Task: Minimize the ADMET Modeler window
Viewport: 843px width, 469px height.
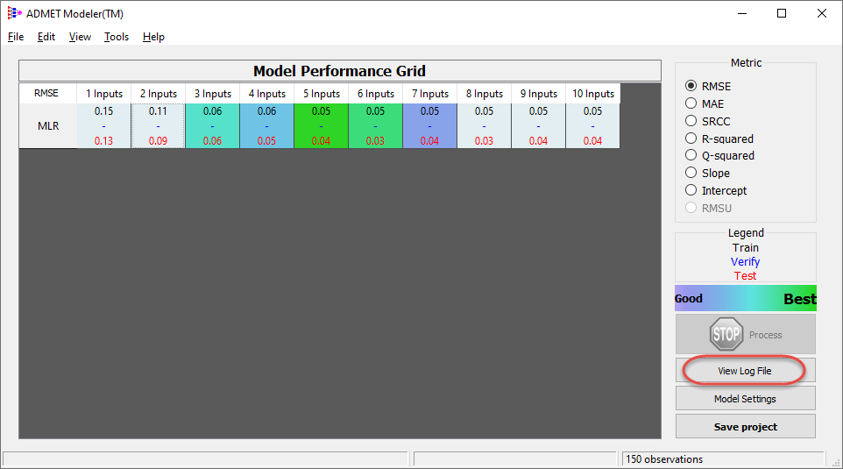Action: (x=742, y=13)
